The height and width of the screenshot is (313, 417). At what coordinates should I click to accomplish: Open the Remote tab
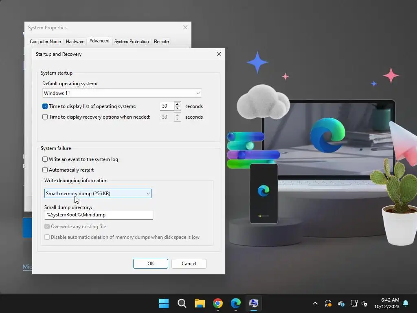[x=161, y=42]
